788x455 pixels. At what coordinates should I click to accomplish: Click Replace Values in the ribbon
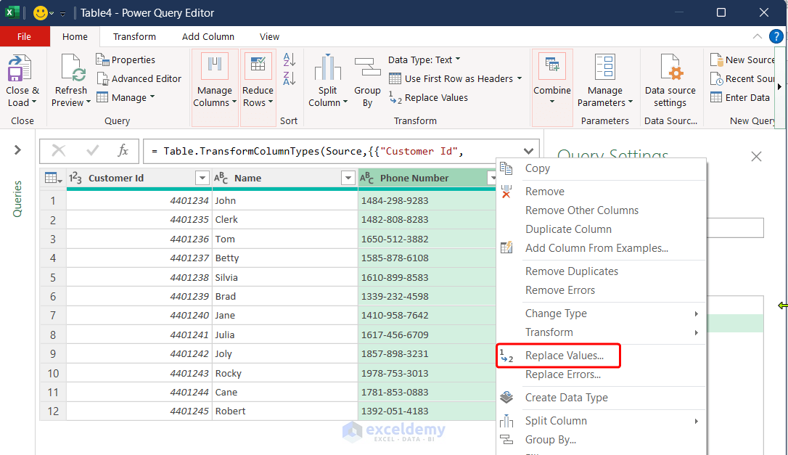pos(428,98)
